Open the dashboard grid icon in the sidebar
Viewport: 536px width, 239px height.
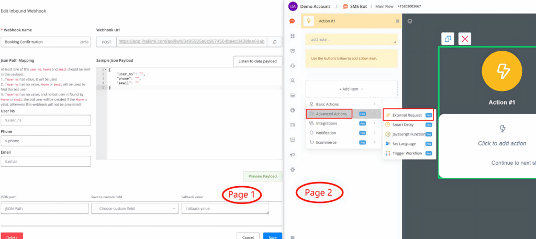click(293, 36)
